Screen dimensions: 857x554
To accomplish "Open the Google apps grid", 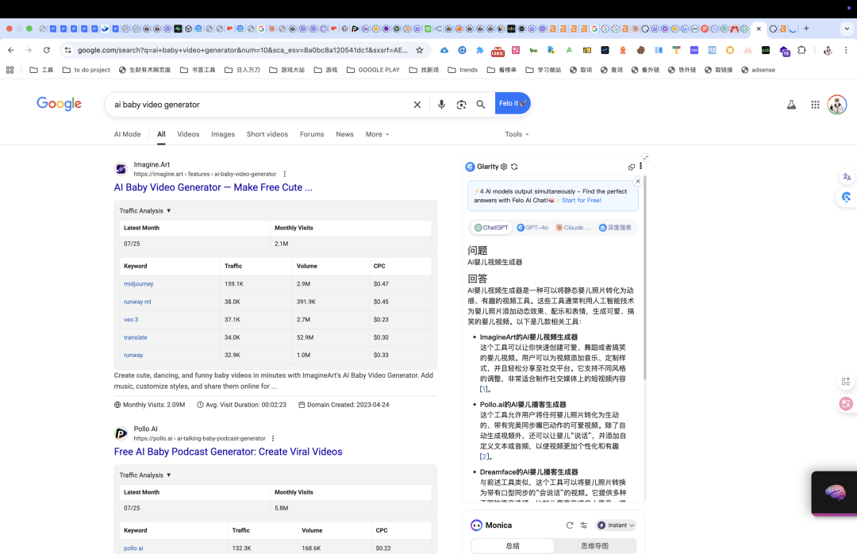I will click(x=815, y=105).
